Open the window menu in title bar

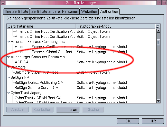[3, 3]
